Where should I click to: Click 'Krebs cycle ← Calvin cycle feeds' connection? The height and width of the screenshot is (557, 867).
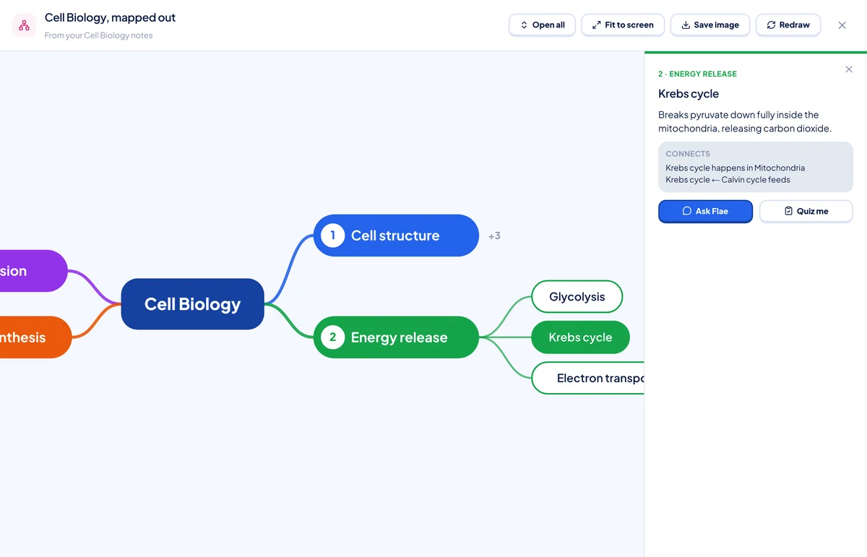point(728,180)
